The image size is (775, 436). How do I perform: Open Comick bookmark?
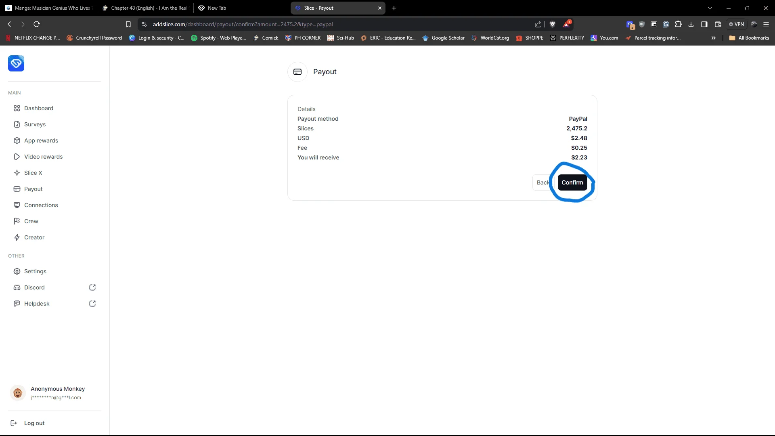[x=266, y=38]
